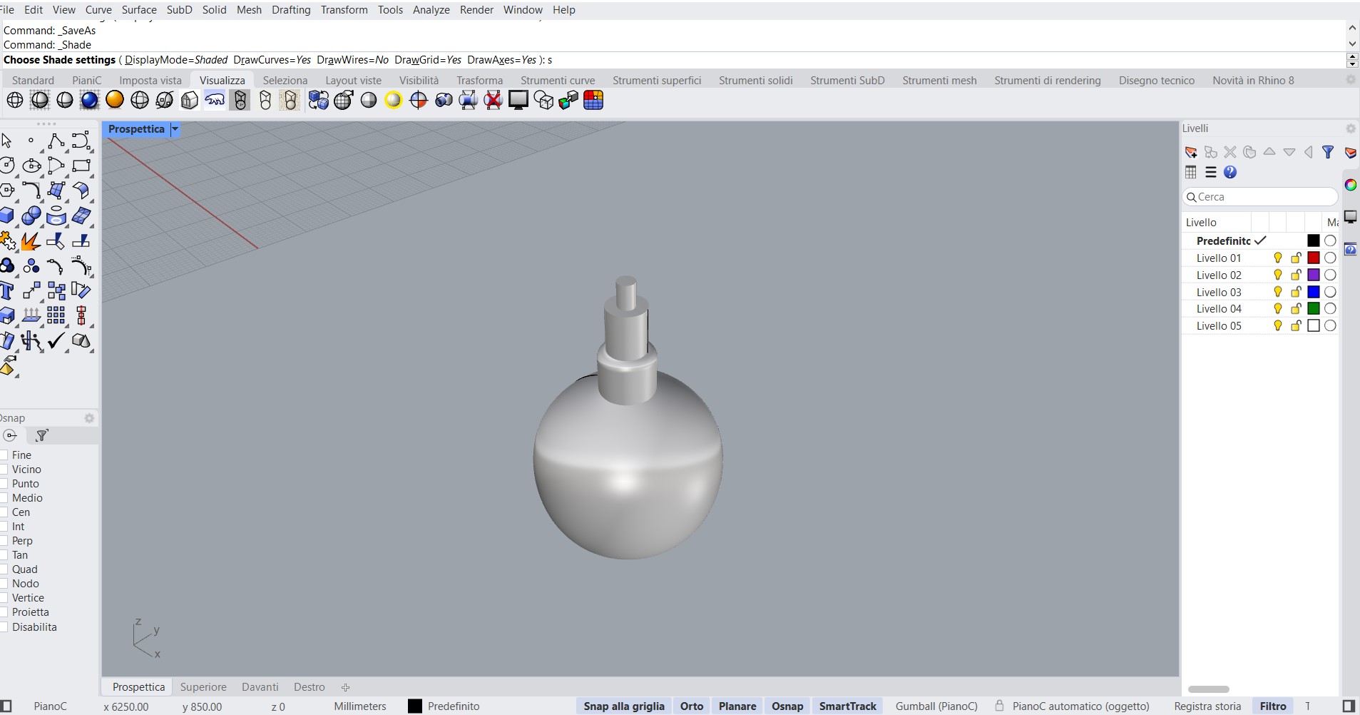
Task: Click the Gumball (PianoC) status toggle
Action: [936, 706]
